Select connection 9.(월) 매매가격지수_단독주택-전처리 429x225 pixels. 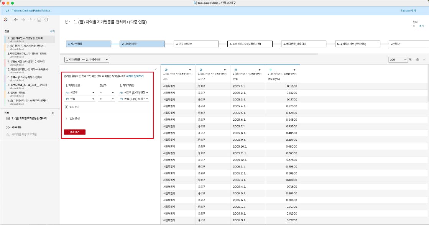click(30, 102)
